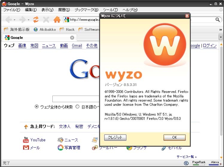224x167 pixels.
Task: Open the 履歴(S) menu
Action: point(64,10)
